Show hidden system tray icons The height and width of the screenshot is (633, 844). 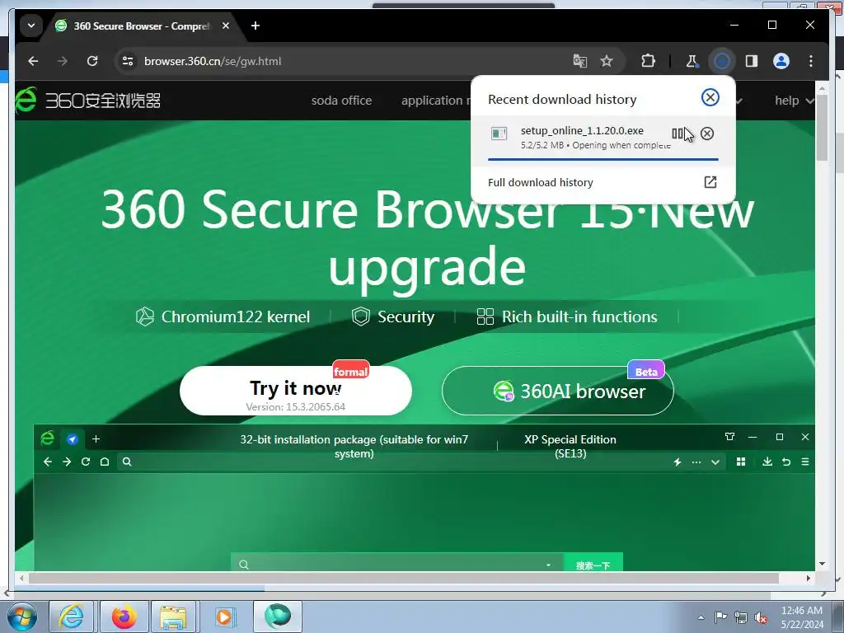click(x=701, y=617)
